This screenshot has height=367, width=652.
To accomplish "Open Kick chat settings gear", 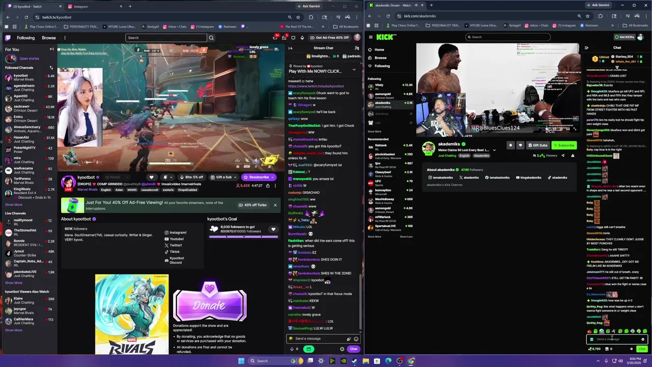I will (x=631, y=349).
